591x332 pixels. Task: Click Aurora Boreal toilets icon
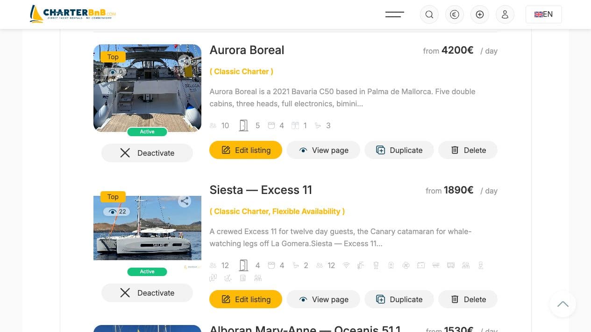318,125
